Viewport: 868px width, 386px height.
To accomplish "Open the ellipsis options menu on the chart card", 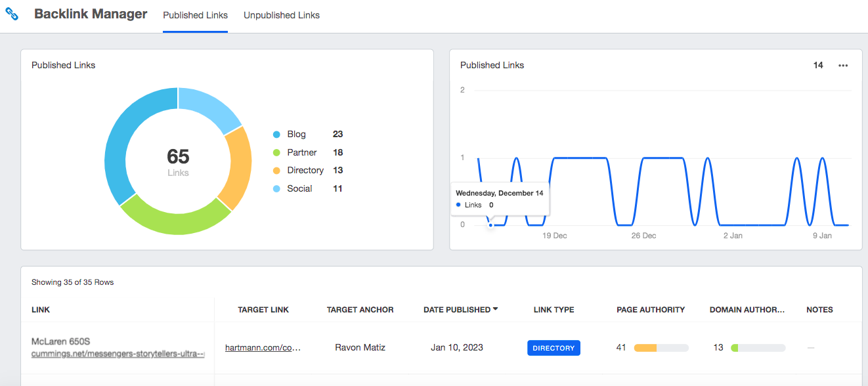I will (843, 65).
